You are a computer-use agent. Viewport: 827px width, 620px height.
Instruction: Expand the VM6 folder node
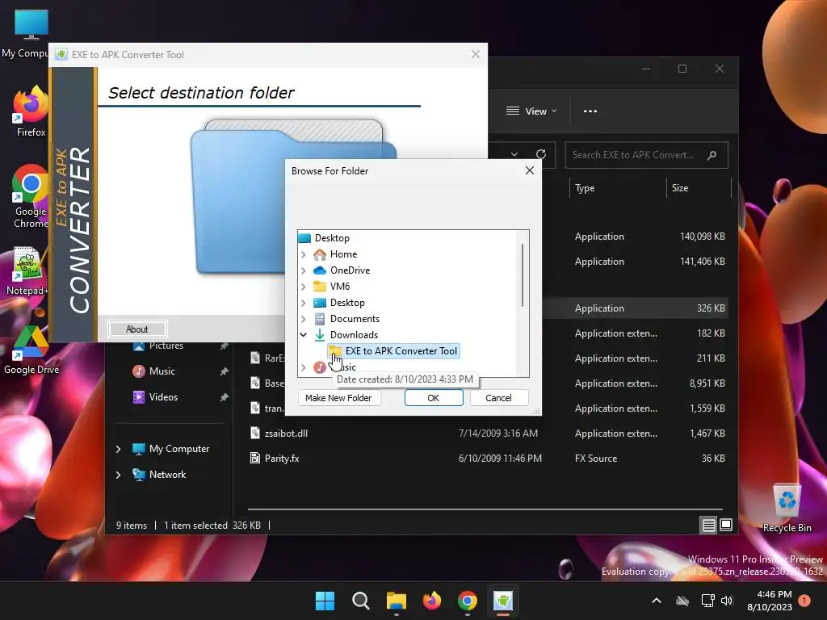(x=304, y=287)
